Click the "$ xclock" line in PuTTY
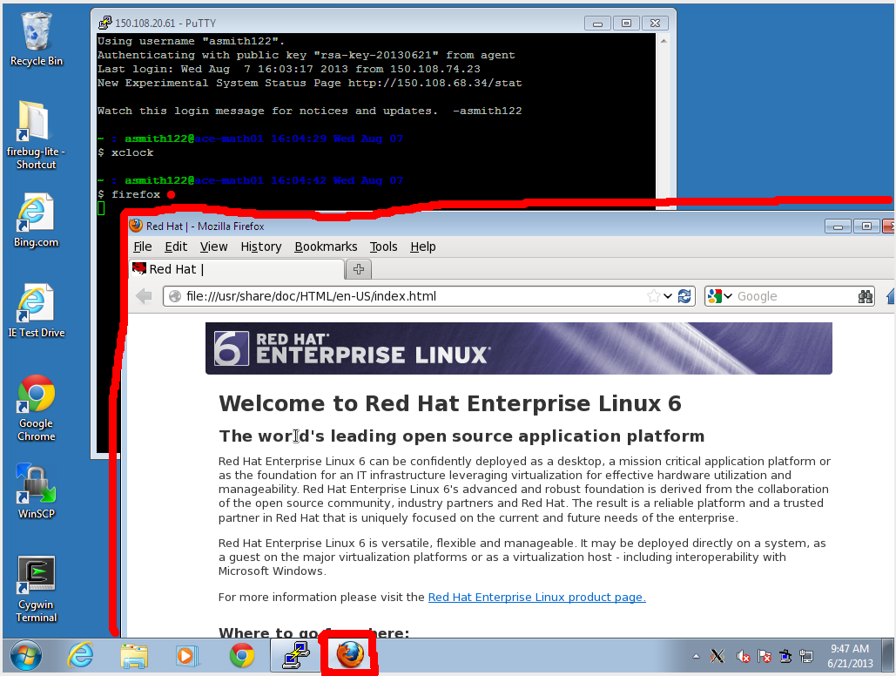 125,152
